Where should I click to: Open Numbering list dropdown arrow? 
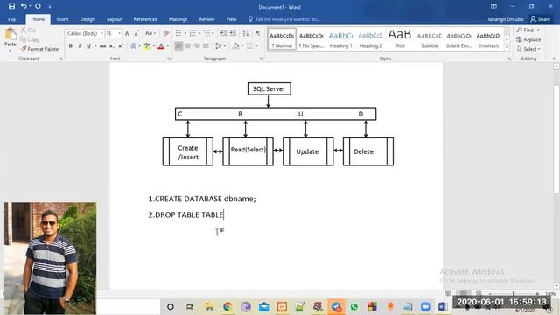pyautogui.click(x=199, y=33)
